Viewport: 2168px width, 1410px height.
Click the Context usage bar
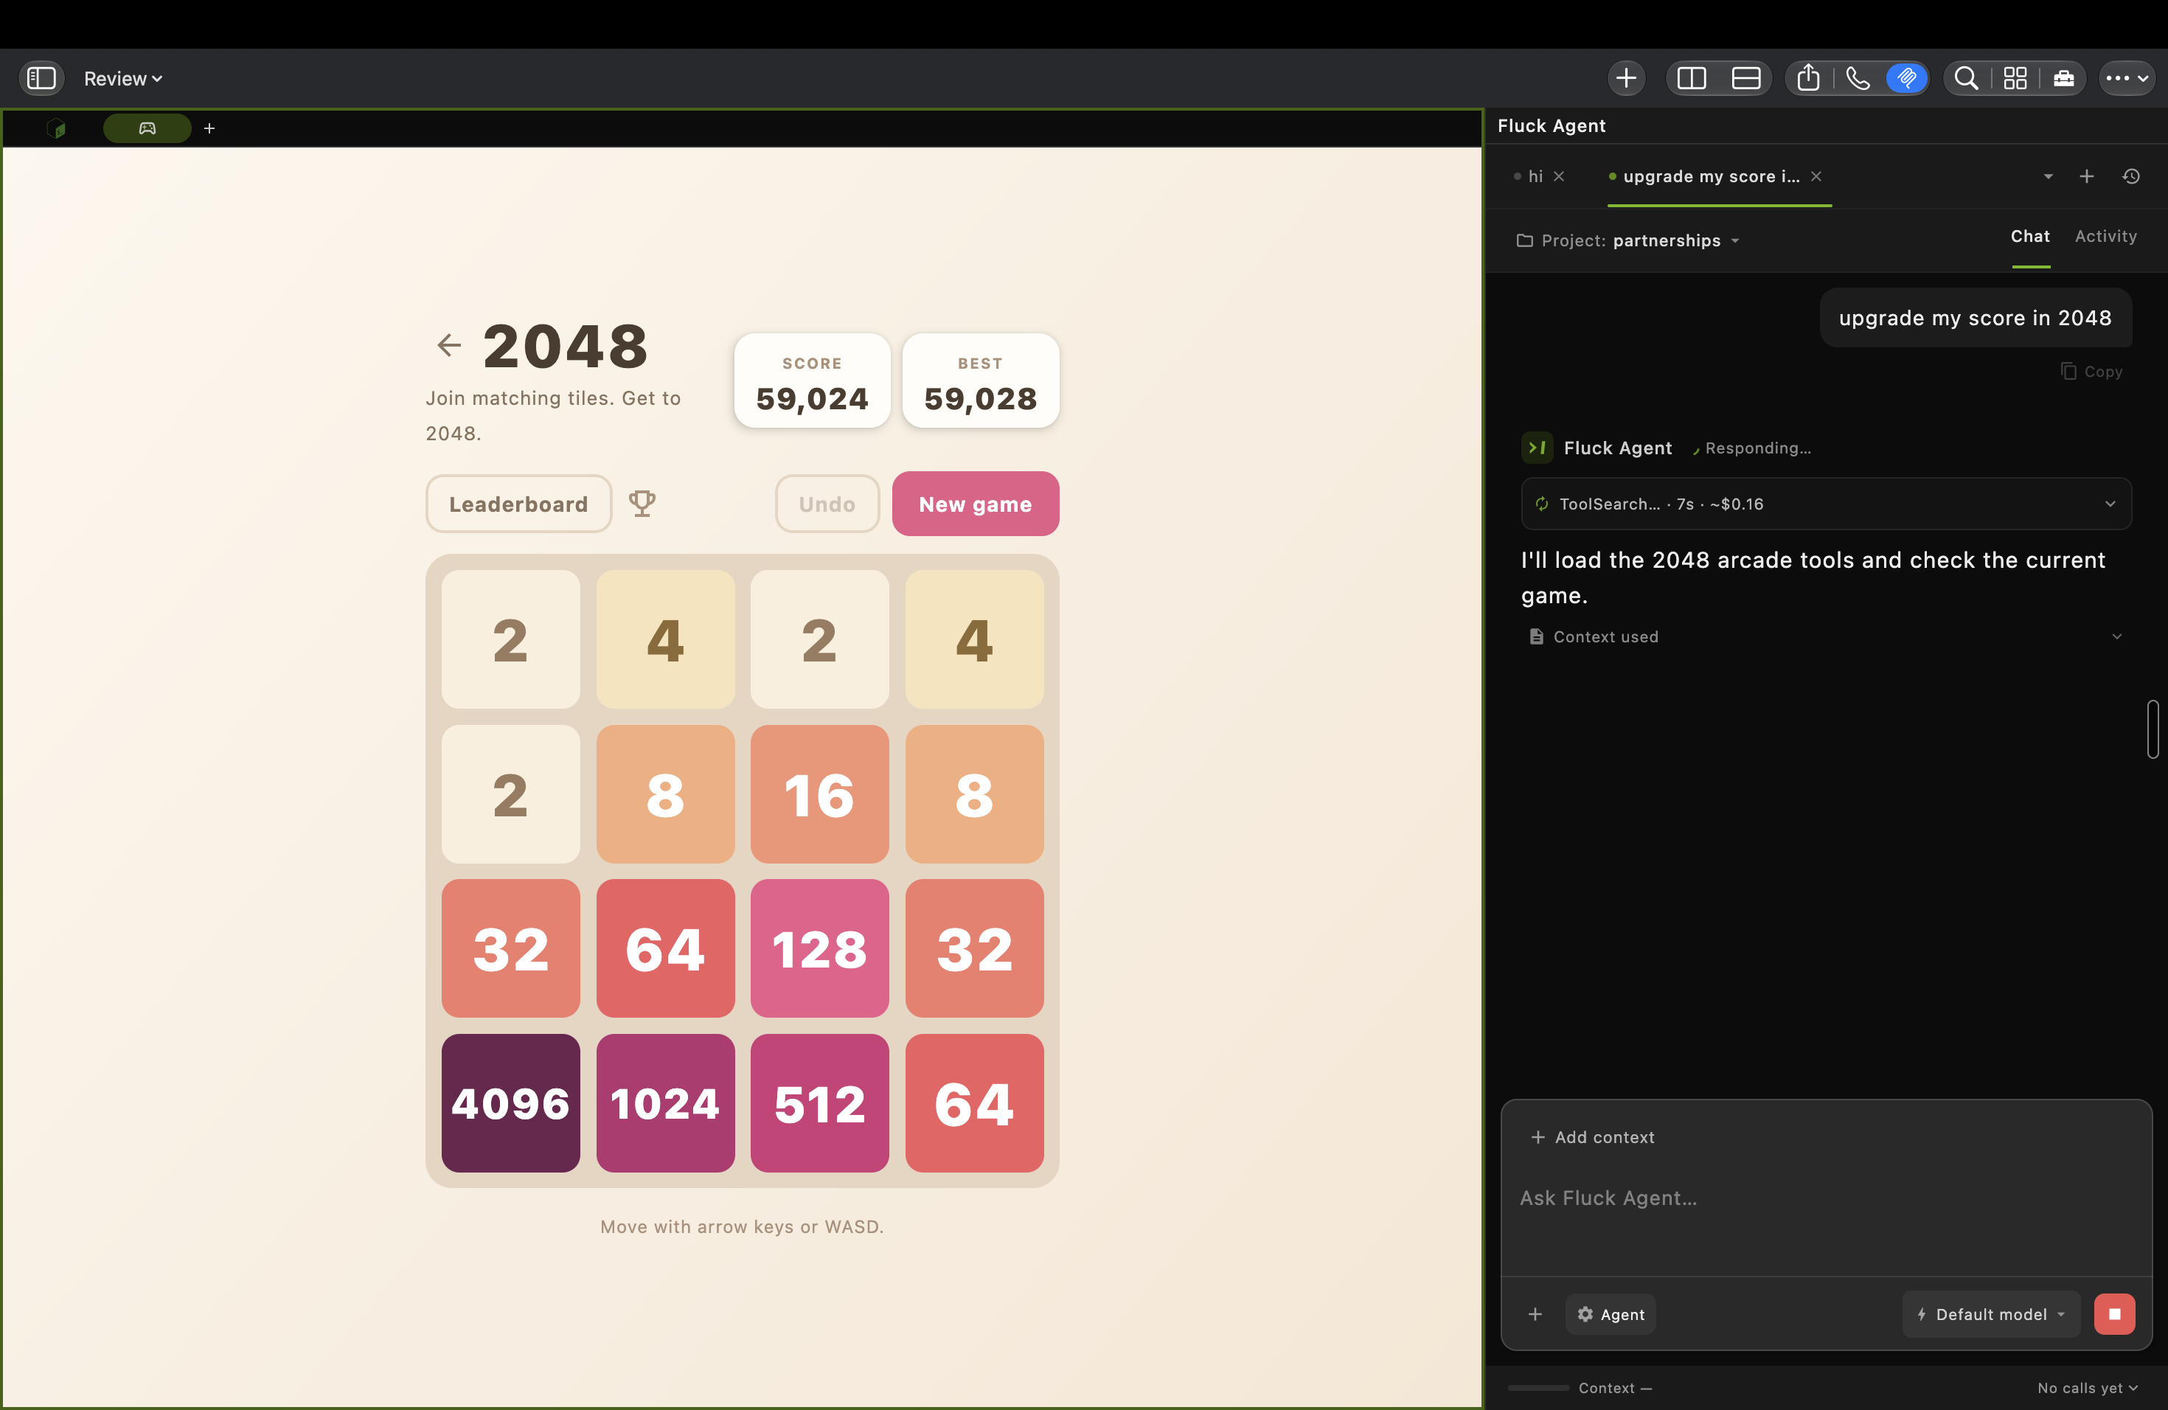click(1538, 1388)
